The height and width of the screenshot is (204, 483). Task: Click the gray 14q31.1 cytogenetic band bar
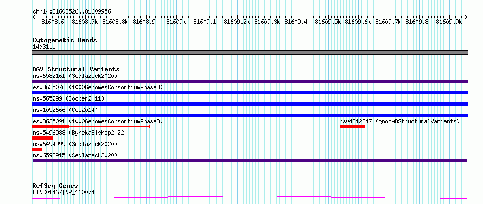click(250, 52)
